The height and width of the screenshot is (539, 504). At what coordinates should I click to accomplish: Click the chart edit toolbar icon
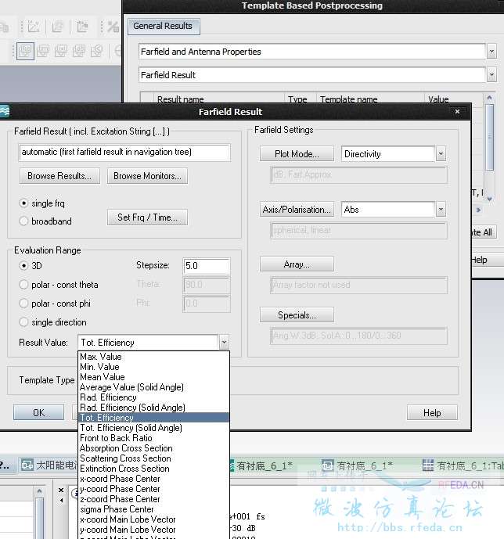point(34,27)
